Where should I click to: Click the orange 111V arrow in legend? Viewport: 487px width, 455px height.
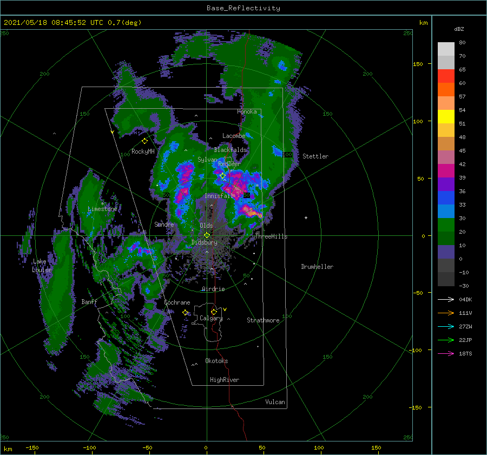(446, 313)
